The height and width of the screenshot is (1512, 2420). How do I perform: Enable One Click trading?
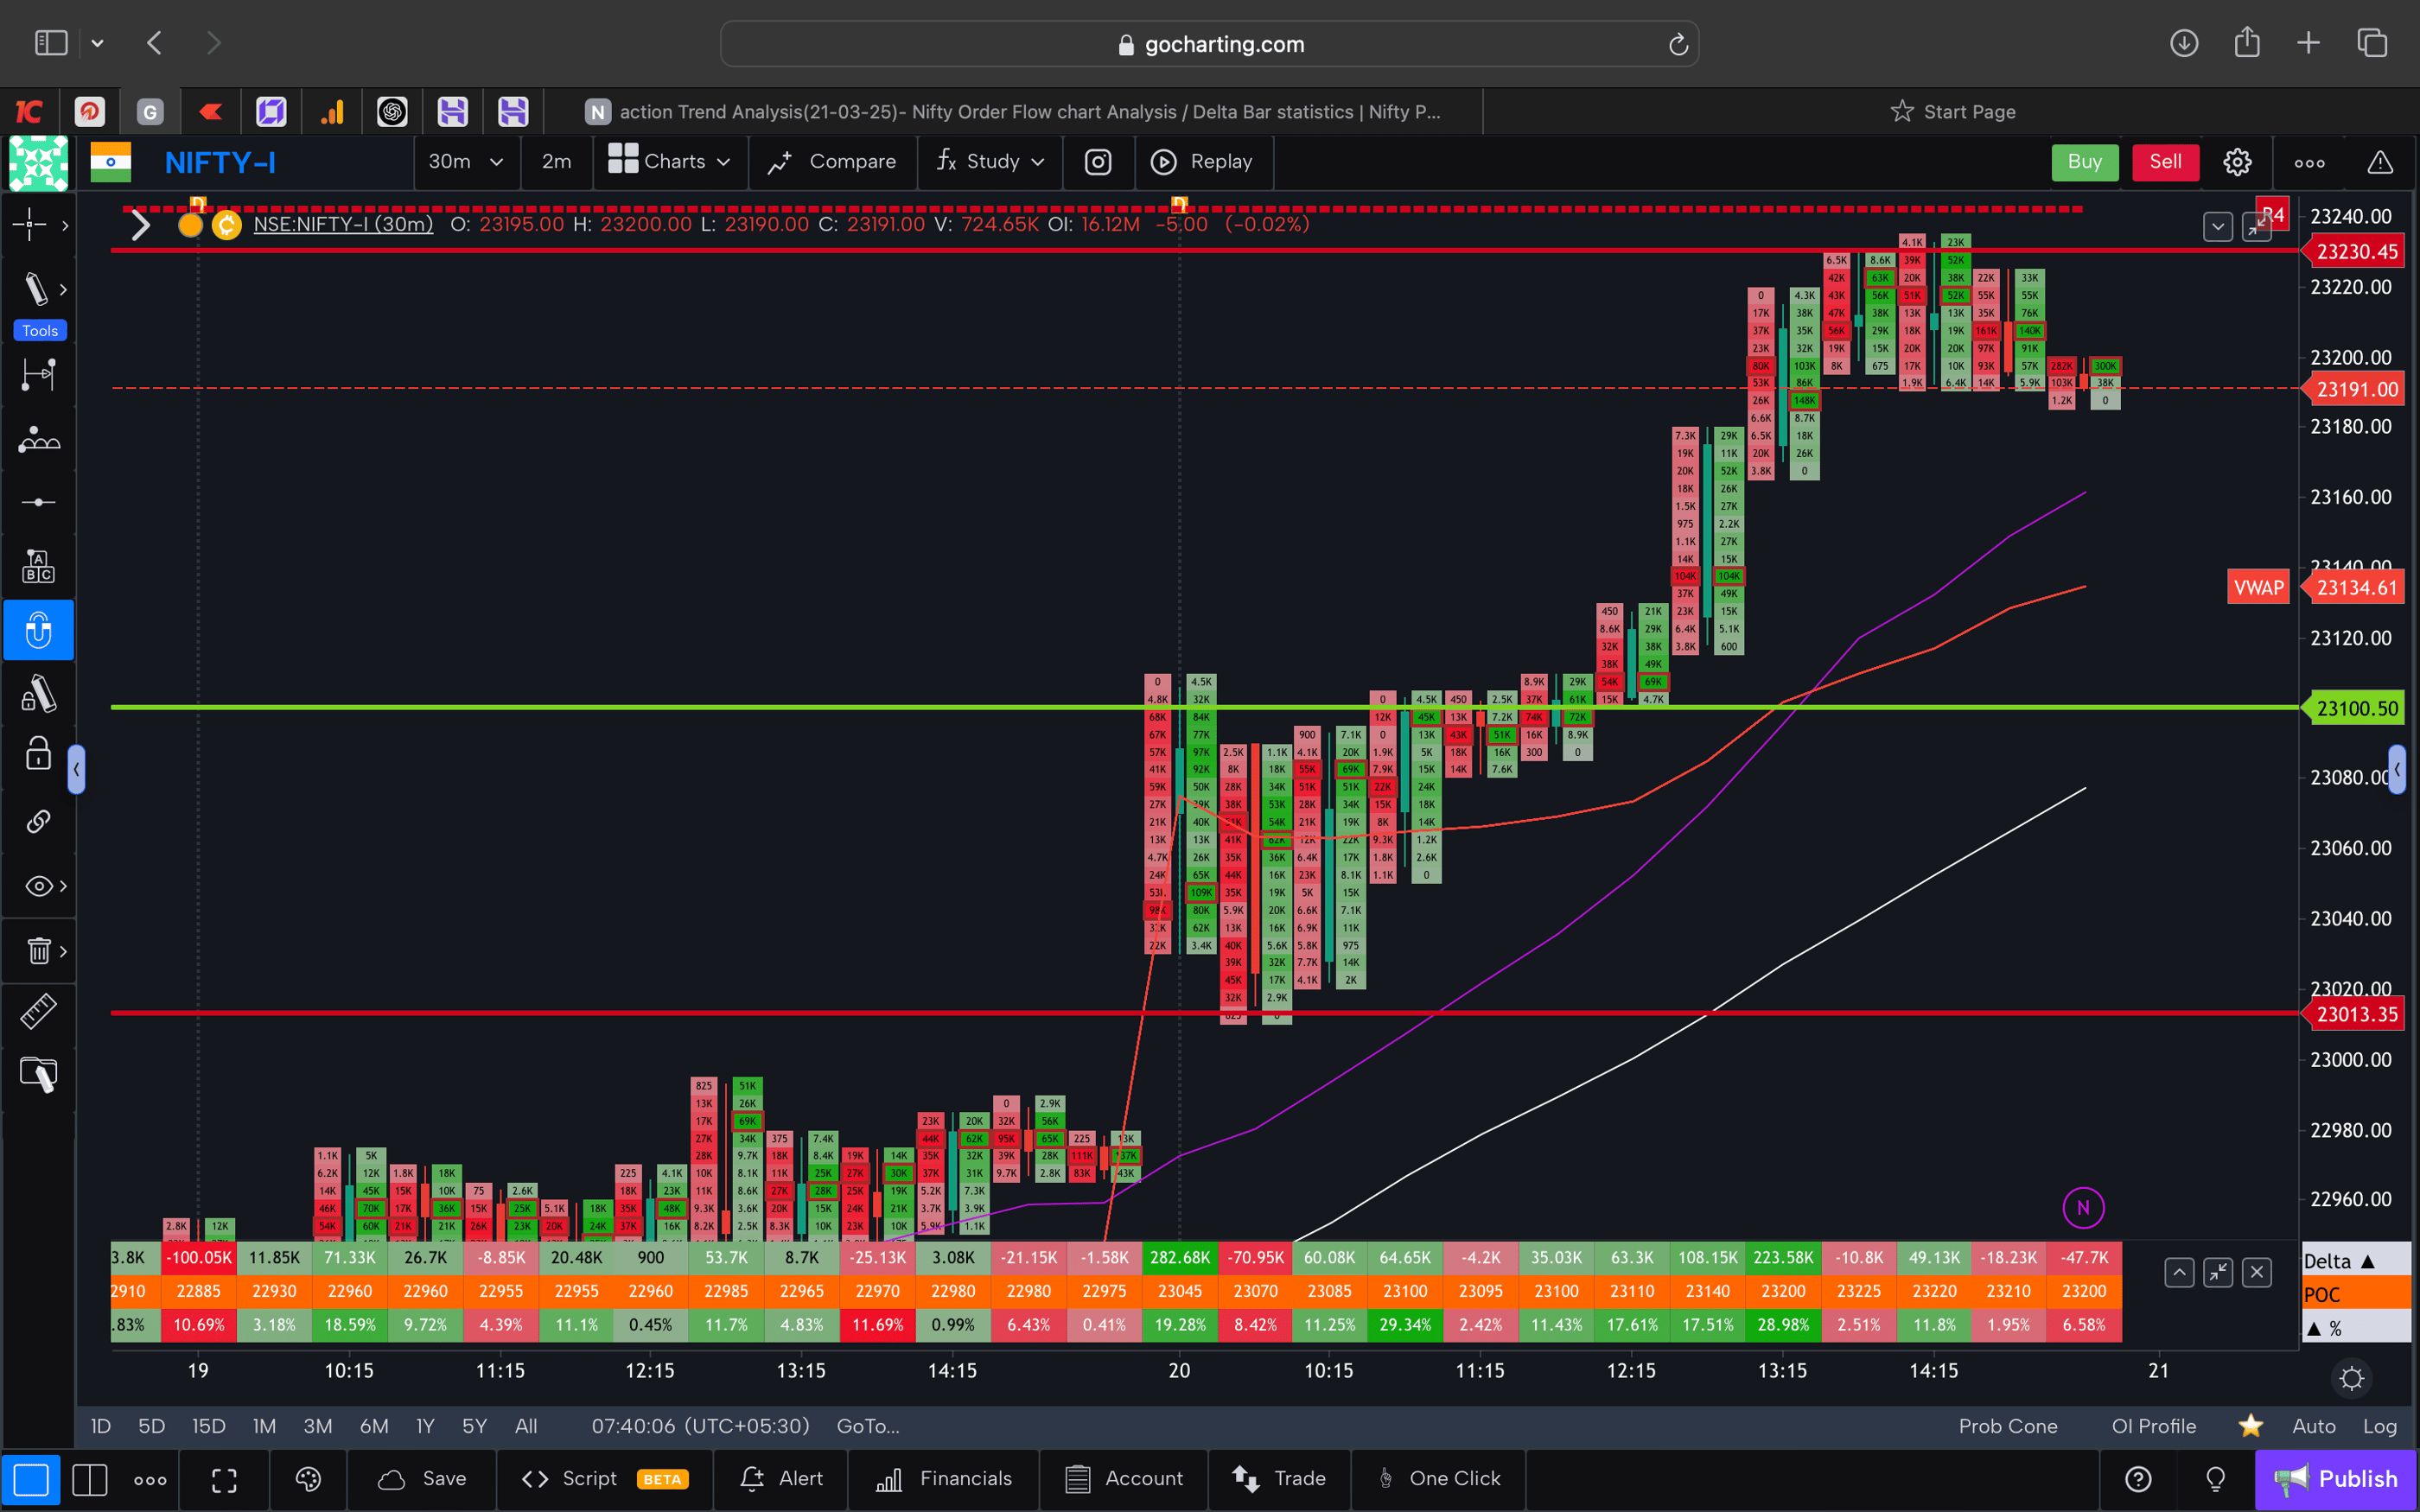click(x=1440, y=1478)
